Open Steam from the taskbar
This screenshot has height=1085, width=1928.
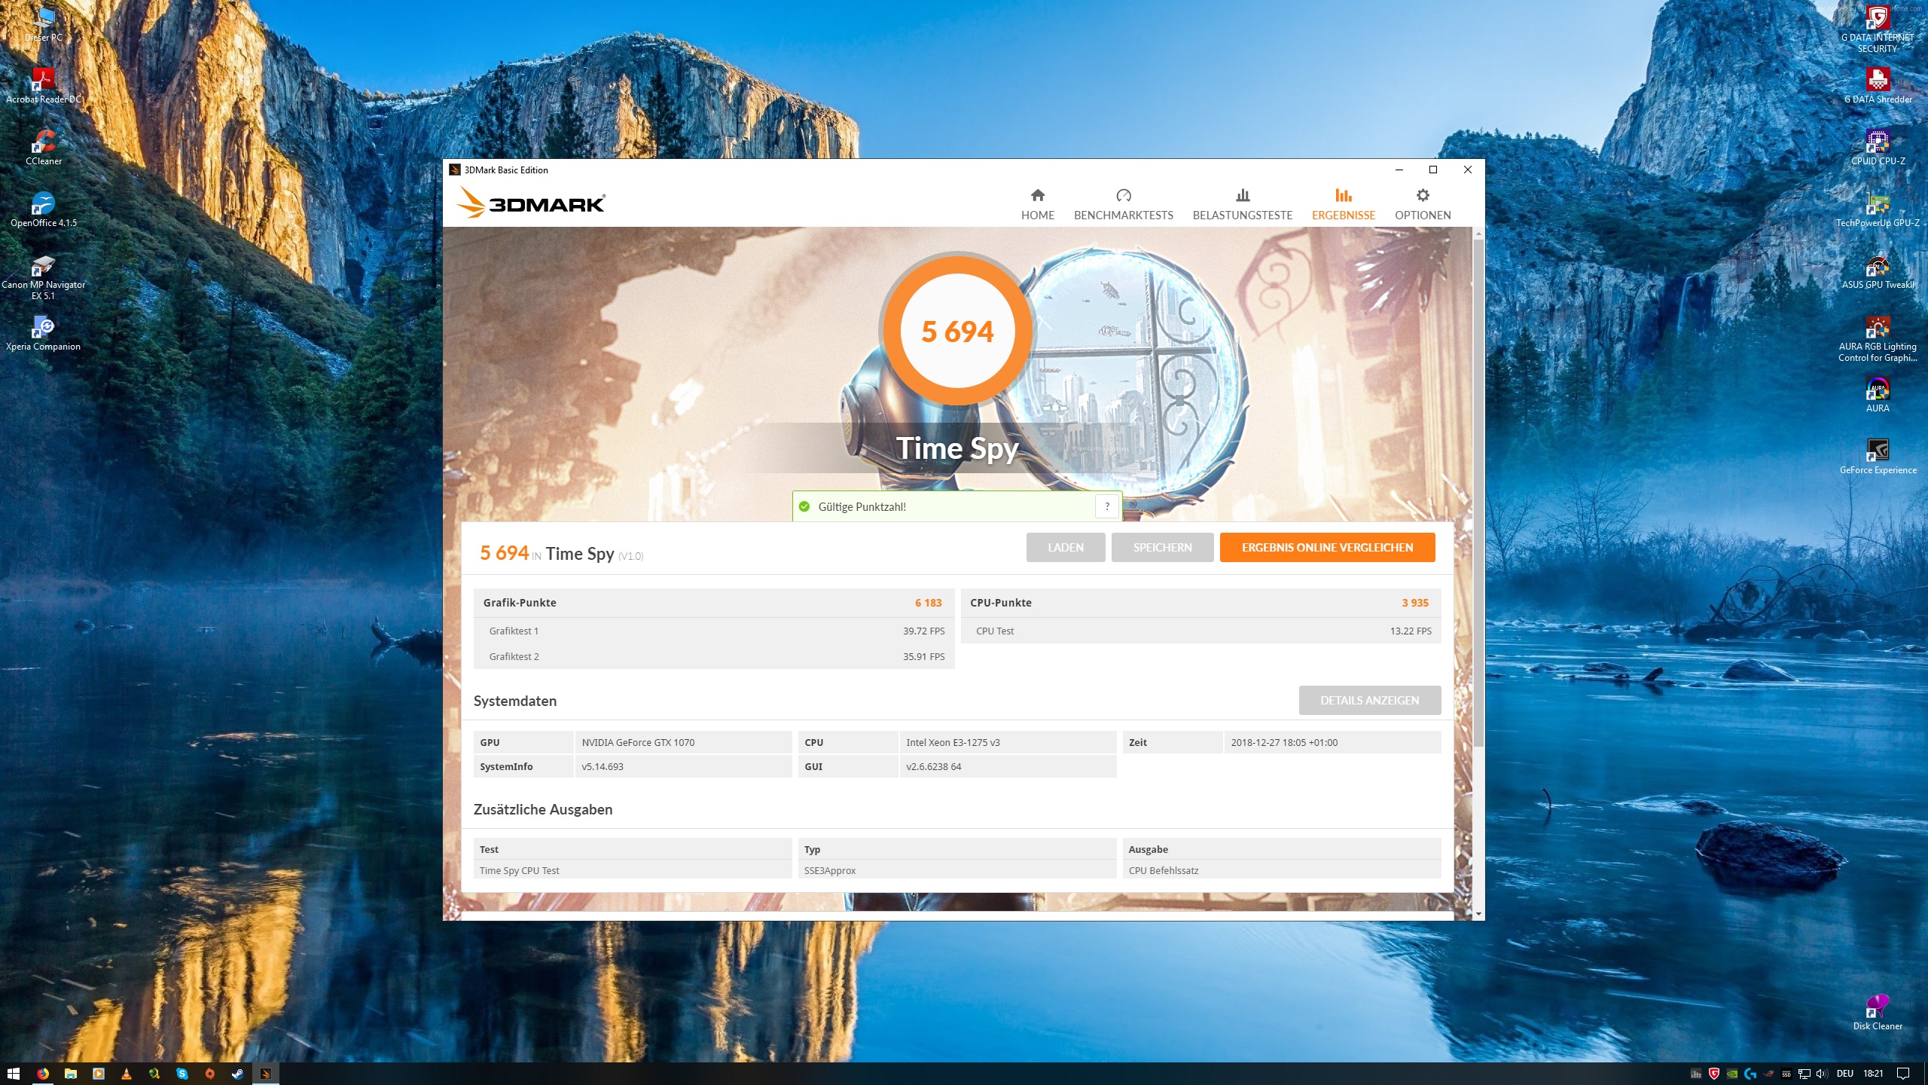coord(238,1074)
